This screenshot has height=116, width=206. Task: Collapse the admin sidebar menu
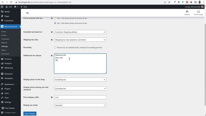point(10,112)
